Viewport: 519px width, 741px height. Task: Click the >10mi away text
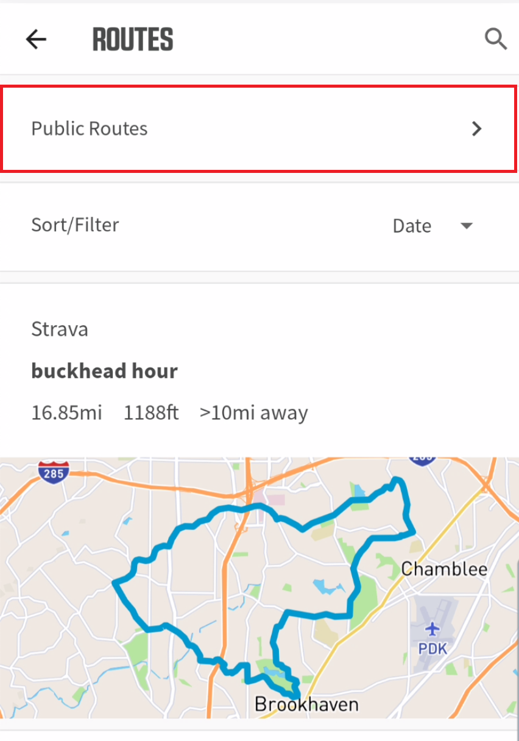pos(253,413)
